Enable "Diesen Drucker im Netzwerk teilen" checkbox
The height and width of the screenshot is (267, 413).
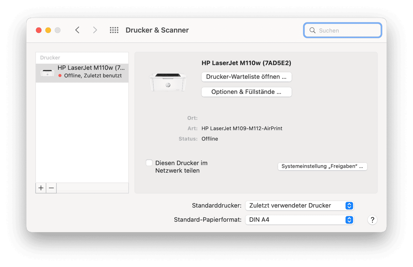[149, 163]
